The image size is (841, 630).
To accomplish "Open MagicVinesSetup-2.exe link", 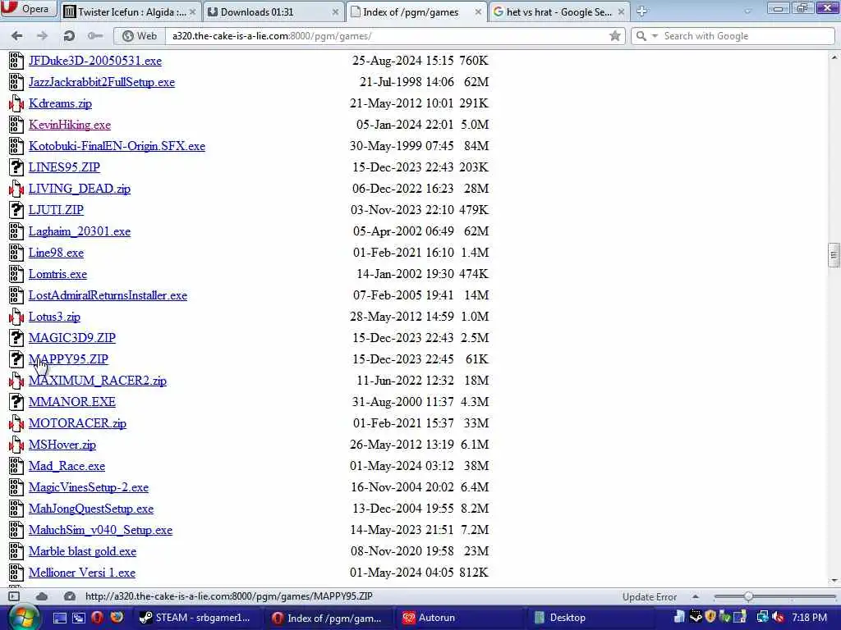I will point(89,487).
